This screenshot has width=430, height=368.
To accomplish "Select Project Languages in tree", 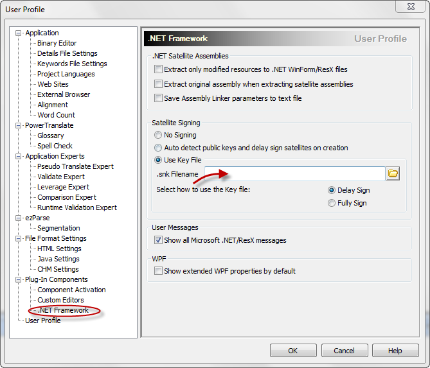I will coord(66,74).
